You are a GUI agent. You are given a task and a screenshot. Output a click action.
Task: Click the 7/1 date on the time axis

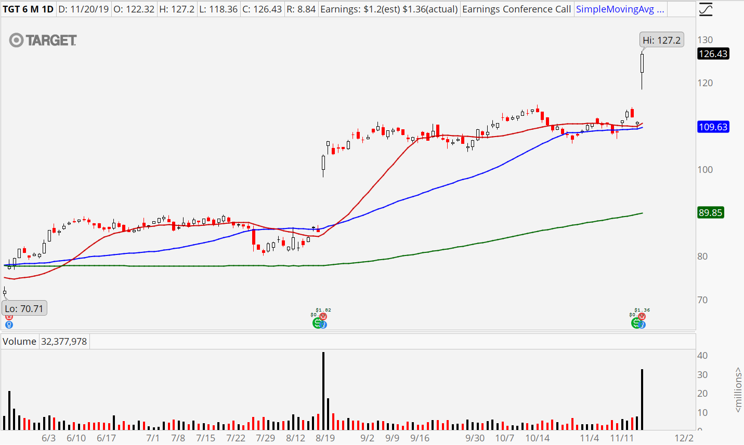pos(153,438)
